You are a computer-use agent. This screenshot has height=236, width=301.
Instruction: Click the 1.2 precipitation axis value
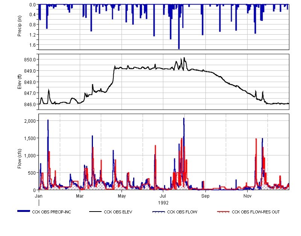33,35
